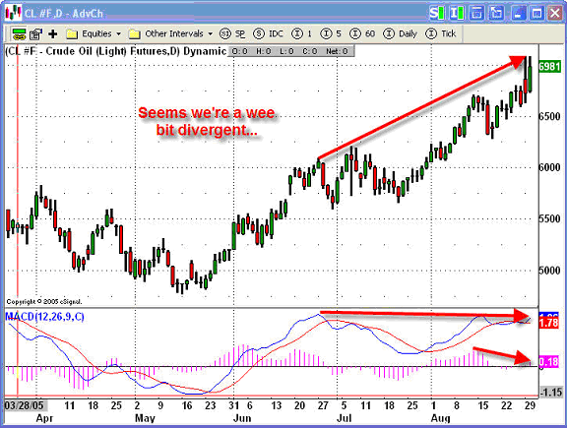Click the 6500 price axis label
Screen dimensions: 567x428
click(549, 116)
